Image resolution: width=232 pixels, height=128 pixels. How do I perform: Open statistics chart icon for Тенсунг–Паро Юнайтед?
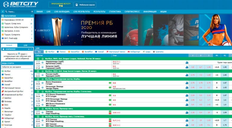click(187, 113)
